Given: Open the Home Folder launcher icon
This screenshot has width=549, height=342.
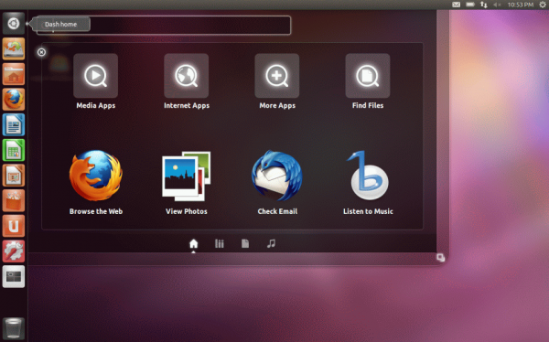Looking at the screenshot, I should [14, 74].
